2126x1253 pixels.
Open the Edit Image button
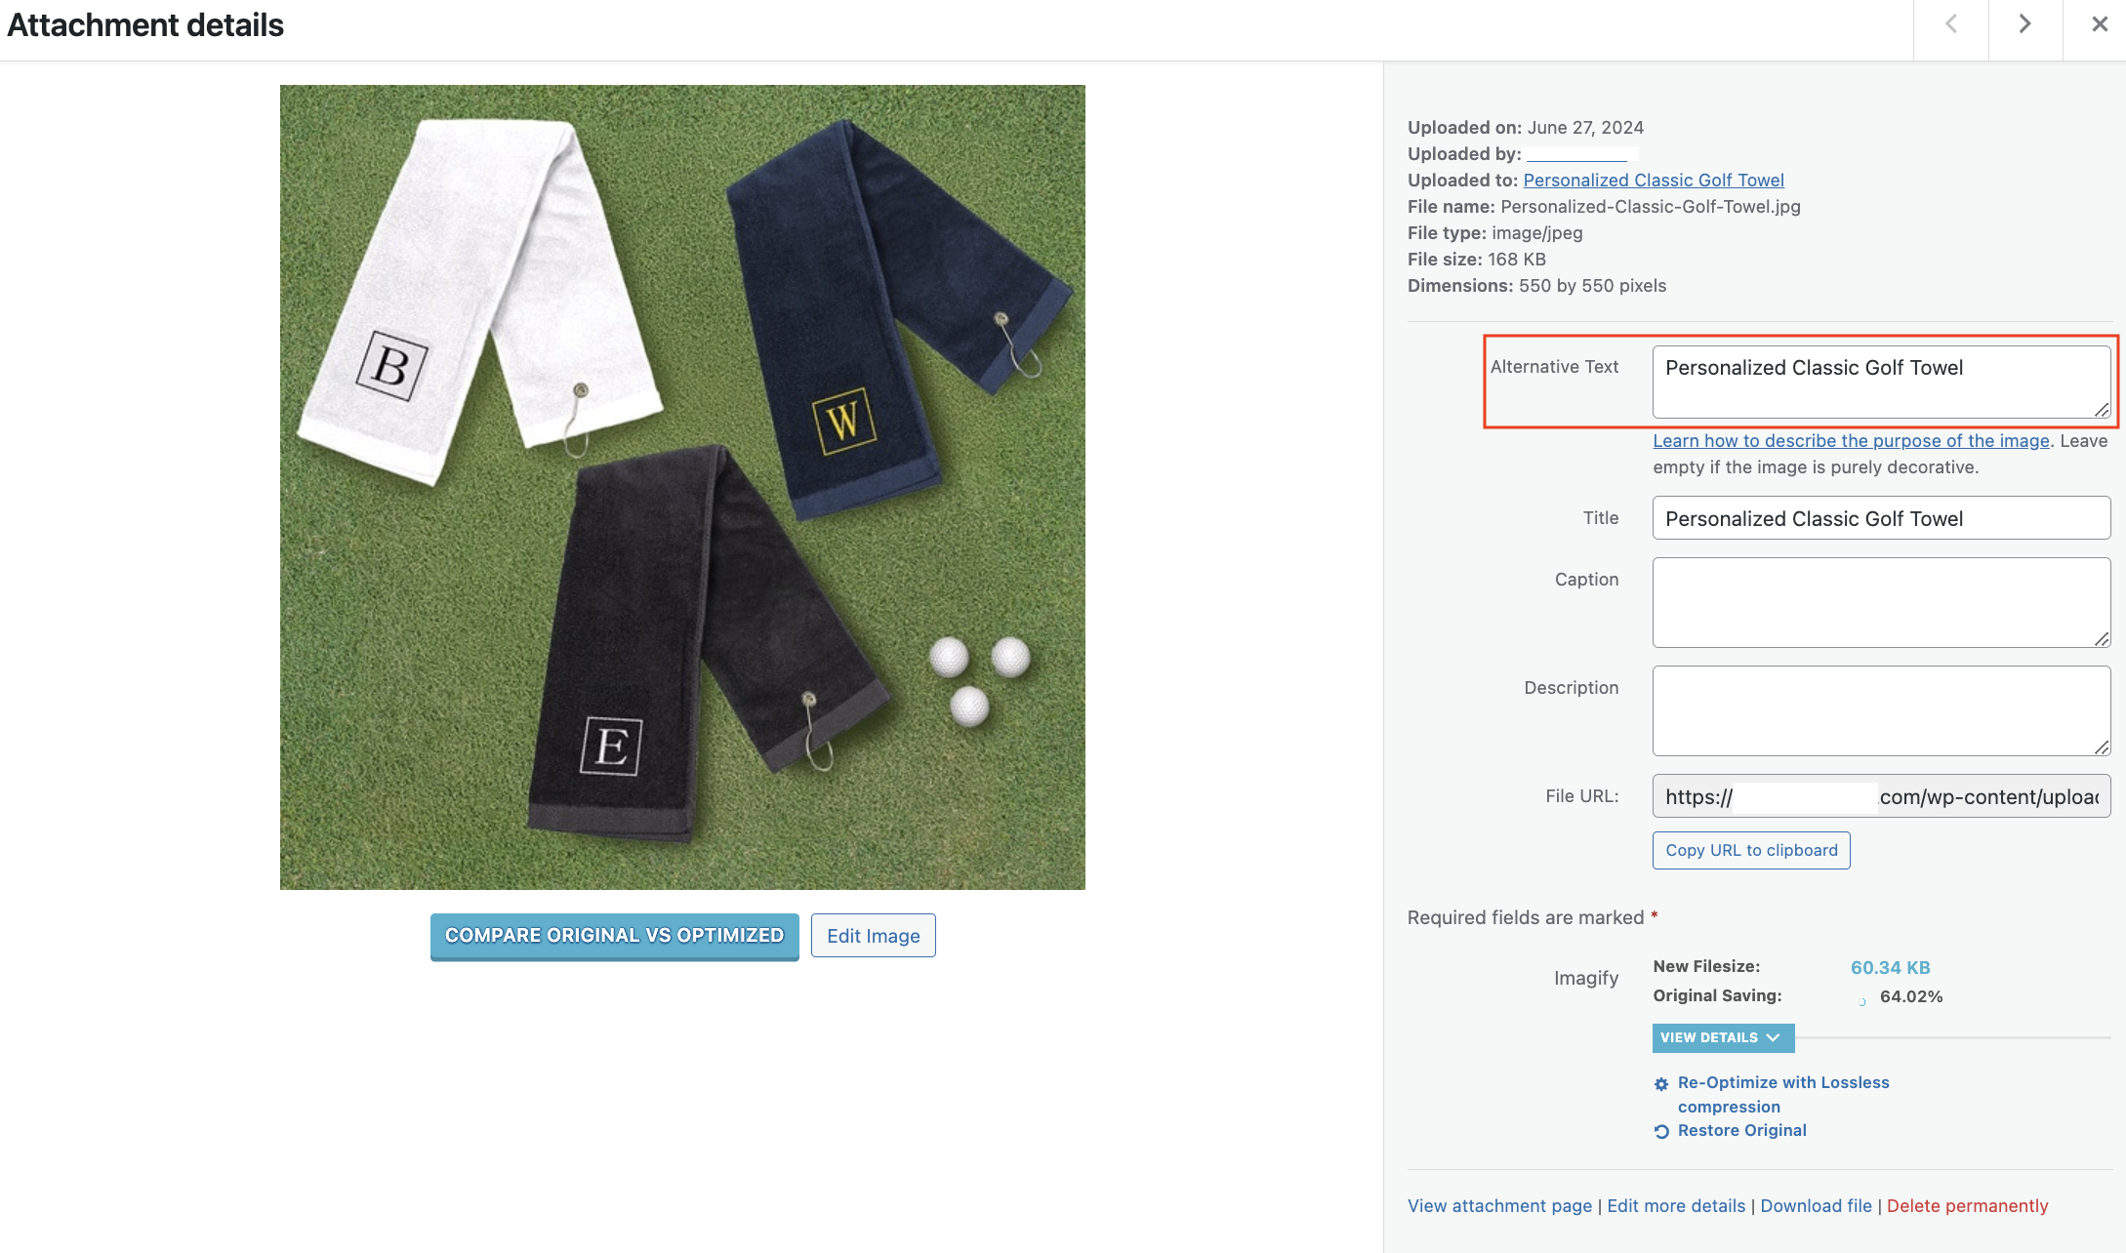[x=874, y=936]
